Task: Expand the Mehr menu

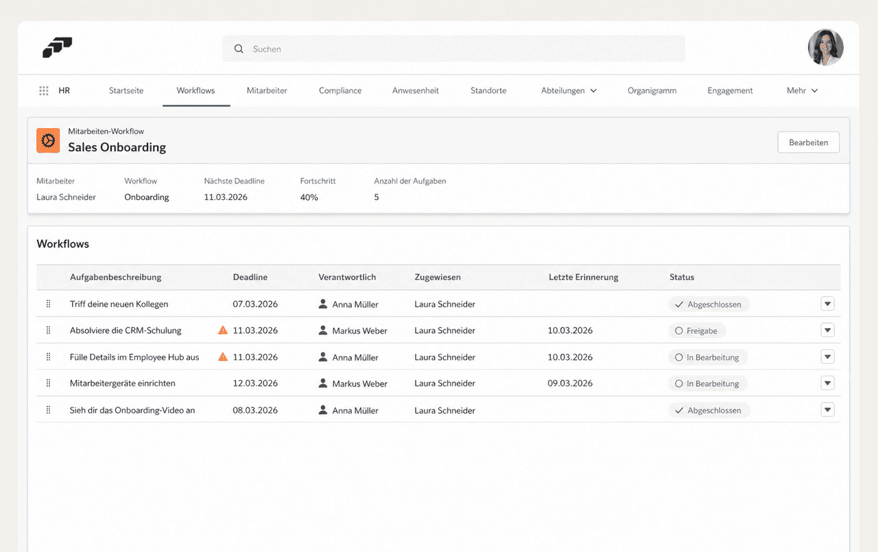Action: coord(803,90)
